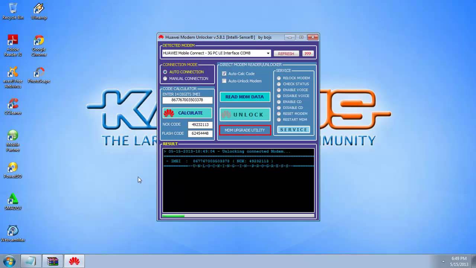476x268 pixels.
Task: Select ENABLE VOICE service option
Action: pos(279,90)
